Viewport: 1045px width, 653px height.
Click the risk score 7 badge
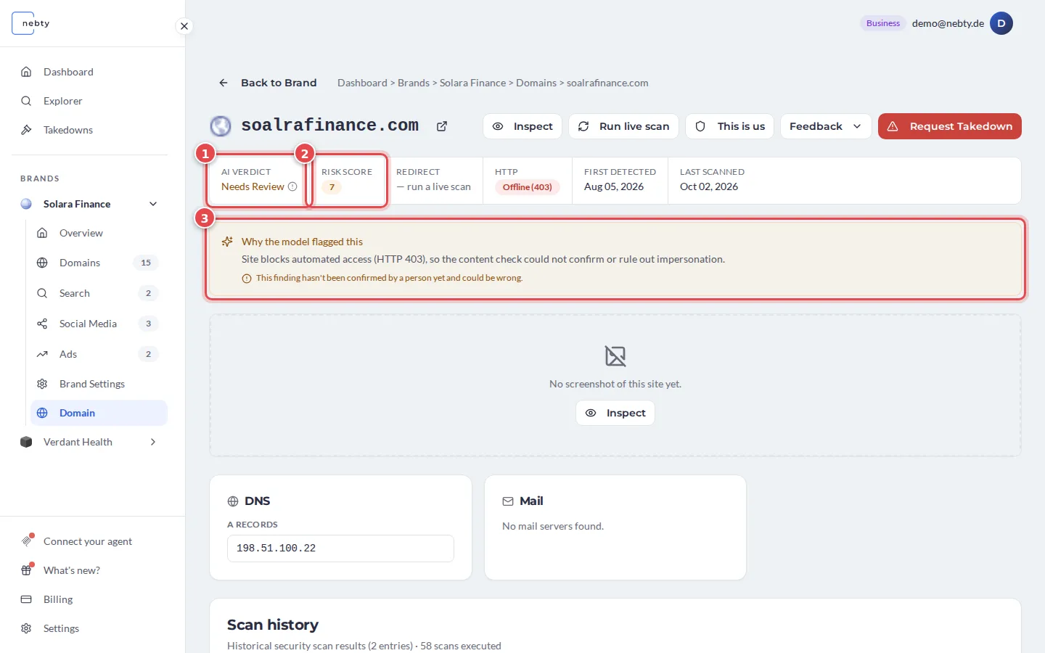click(332, 187)
